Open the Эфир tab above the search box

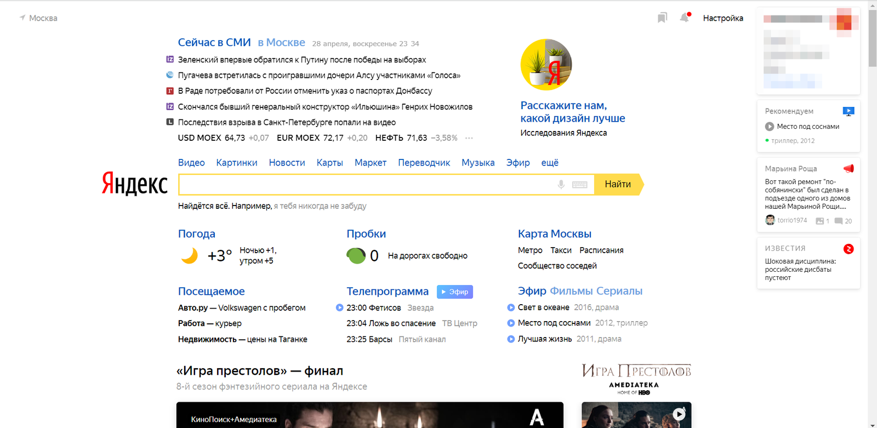pos(518,163)
